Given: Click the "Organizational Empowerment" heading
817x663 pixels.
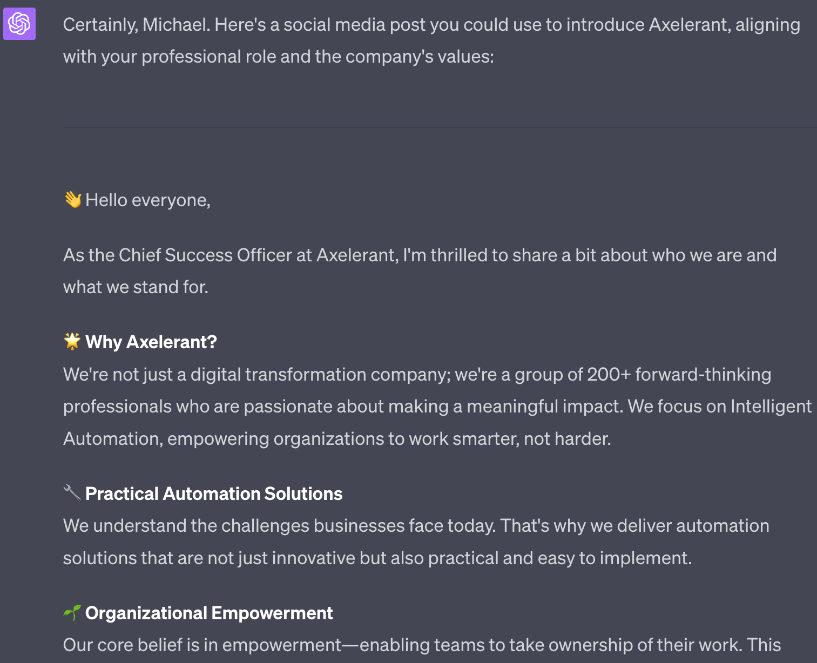Looking at the screenshot, I should point(209,613).
